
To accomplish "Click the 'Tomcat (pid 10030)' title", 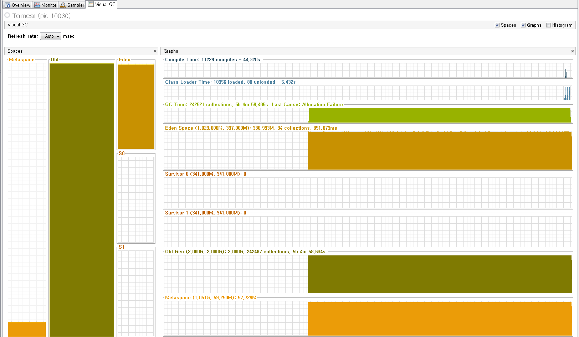I will [x=41, y=16].
